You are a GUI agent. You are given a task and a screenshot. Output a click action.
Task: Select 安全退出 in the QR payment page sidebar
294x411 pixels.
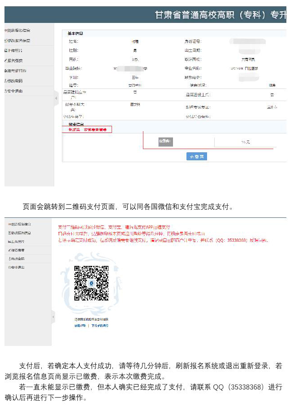[16, 267]
